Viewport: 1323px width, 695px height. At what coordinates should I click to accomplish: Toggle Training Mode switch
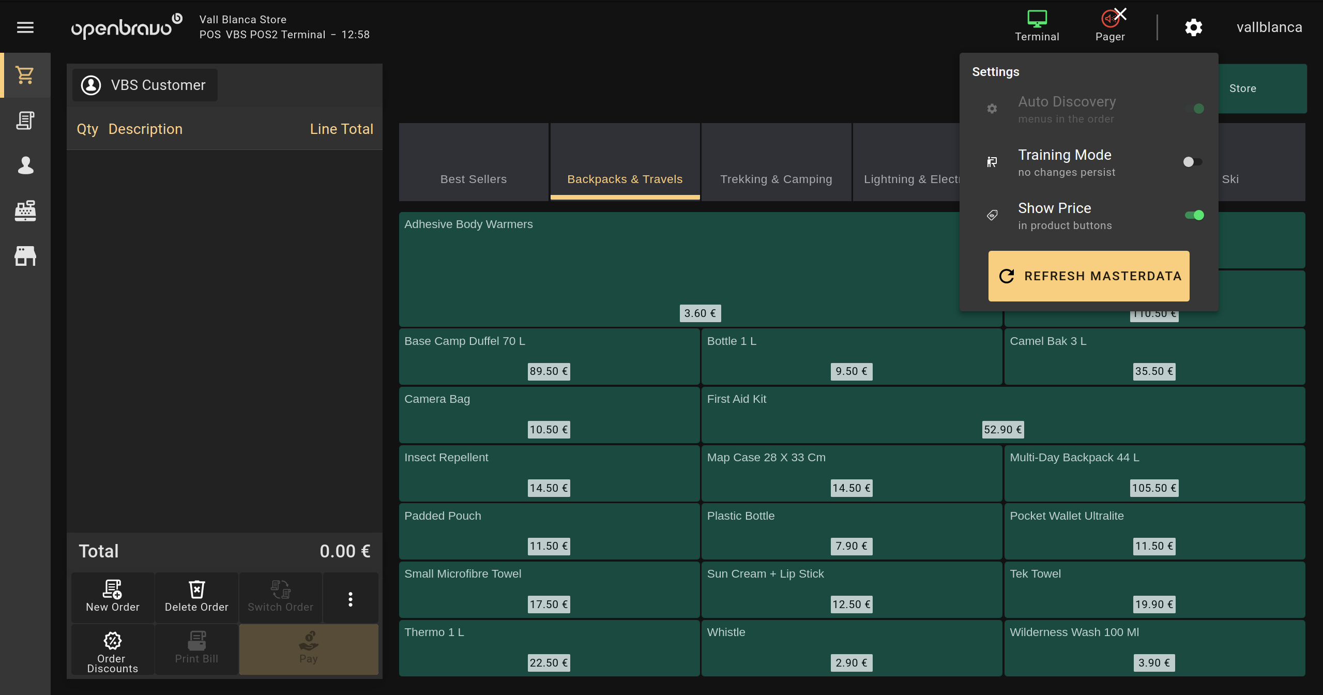(1193, 162)
